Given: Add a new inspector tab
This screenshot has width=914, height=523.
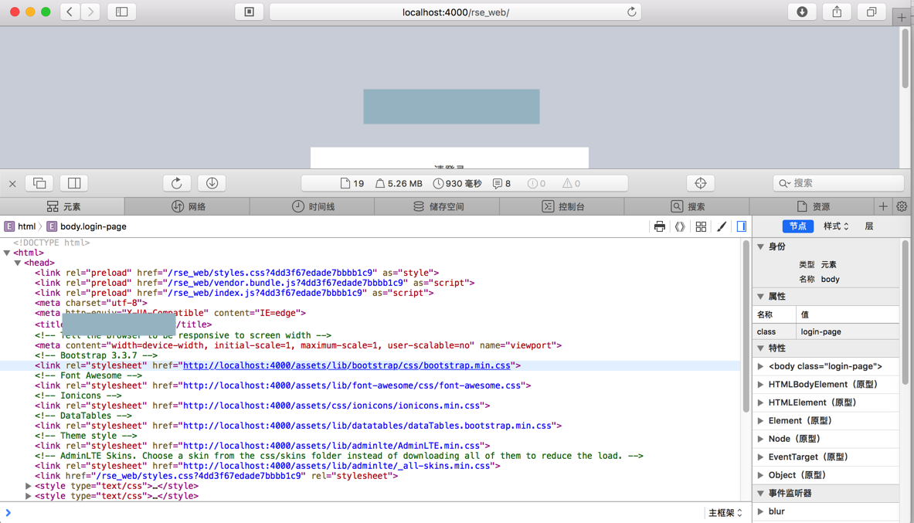Looking at the screenshot, I should [883, 206].
